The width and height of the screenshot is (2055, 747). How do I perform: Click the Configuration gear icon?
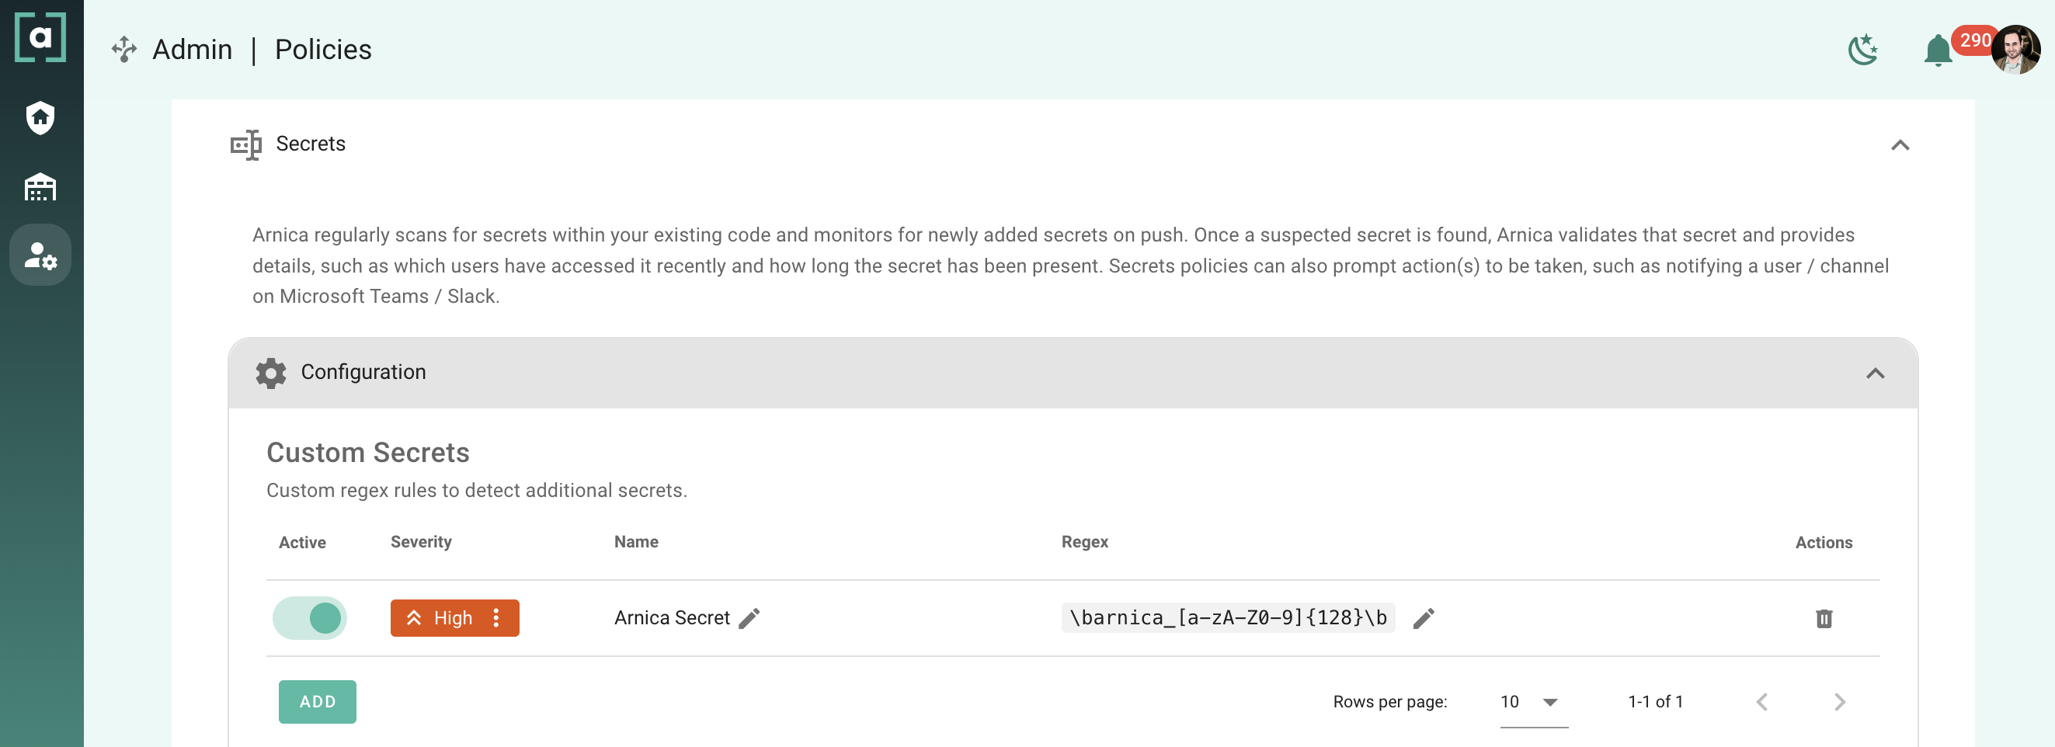[270, 373]
